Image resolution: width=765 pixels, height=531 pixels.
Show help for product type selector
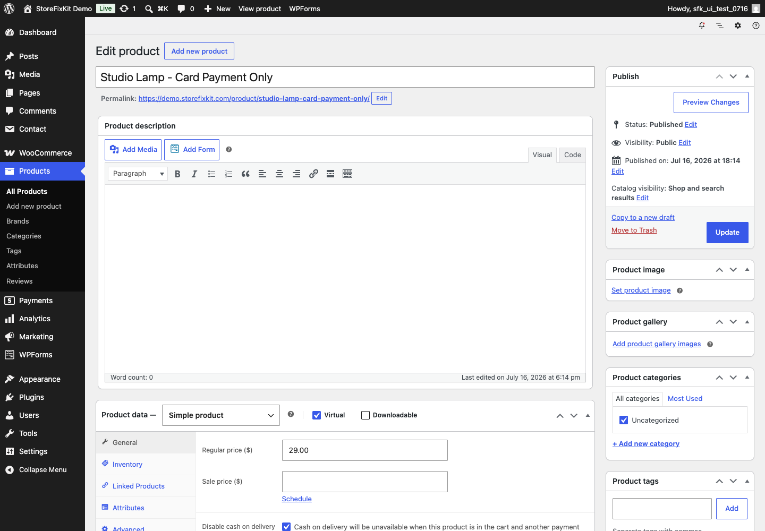291,414
